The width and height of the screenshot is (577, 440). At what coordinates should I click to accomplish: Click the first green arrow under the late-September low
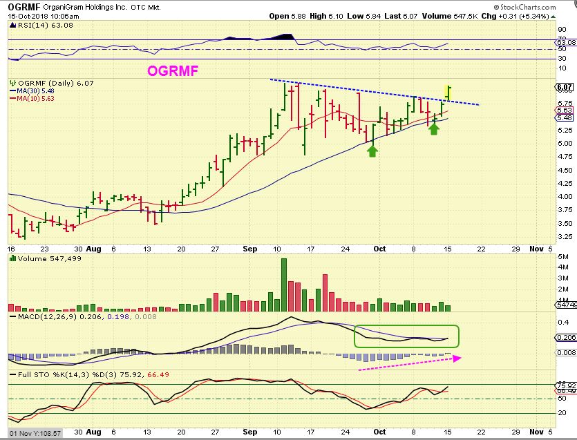(x=372, y=151)
